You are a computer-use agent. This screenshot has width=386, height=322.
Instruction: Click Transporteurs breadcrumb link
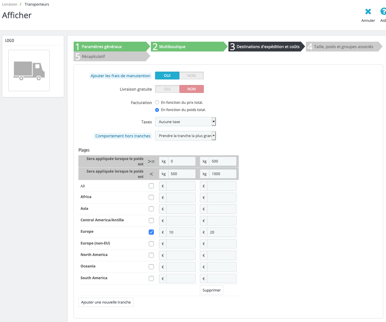click(37, 4)
